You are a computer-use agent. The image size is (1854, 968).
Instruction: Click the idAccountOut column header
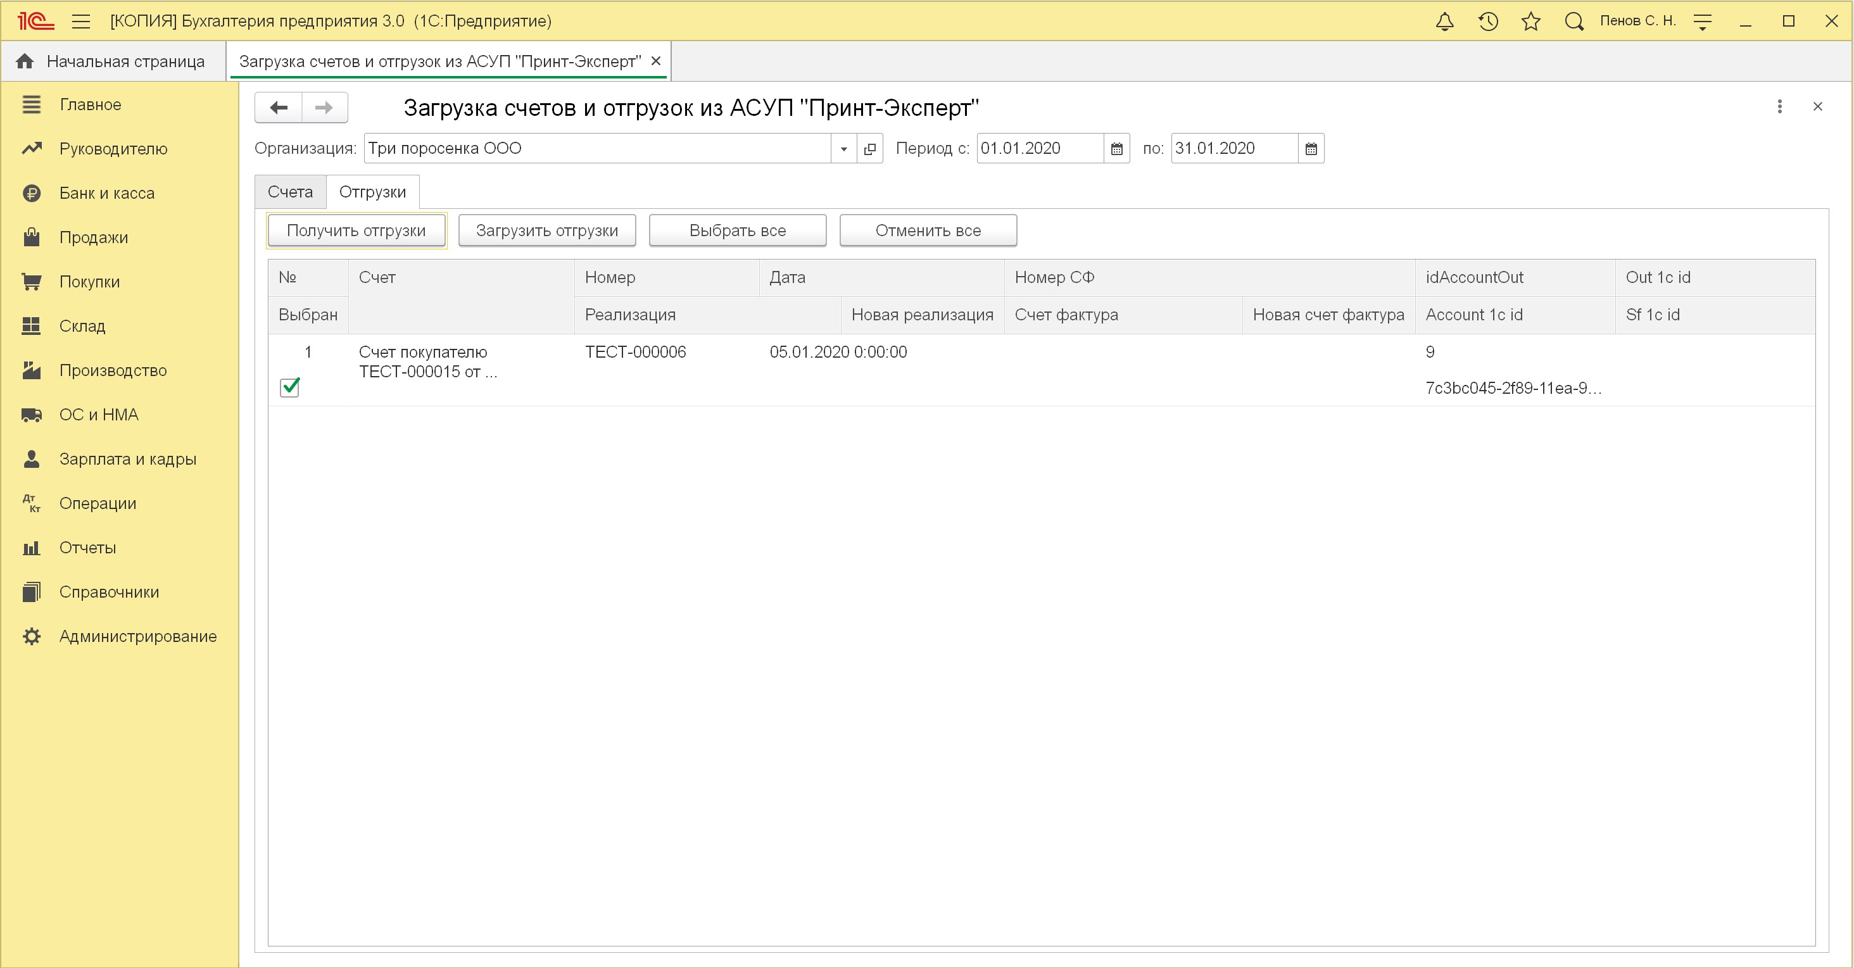1516,278
